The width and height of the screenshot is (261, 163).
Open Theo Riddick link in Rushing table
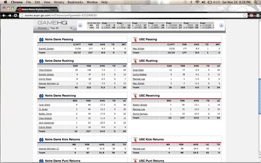pos(45,70)
